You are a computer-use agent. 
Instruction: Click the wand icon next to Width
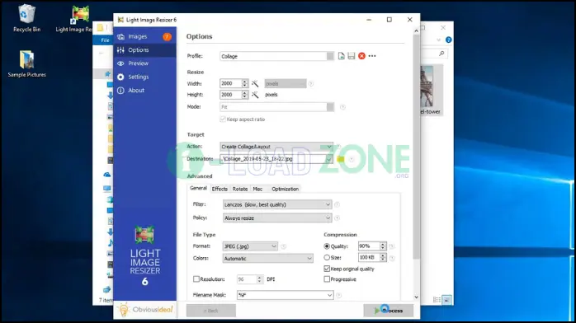[x=255, y=84]
